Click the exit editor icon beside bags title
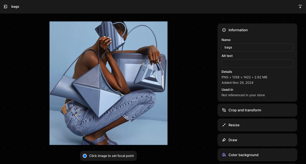Image resolution: width=306 pixels, height=164 pixels. pyautogui.click(x=5, y=7)
